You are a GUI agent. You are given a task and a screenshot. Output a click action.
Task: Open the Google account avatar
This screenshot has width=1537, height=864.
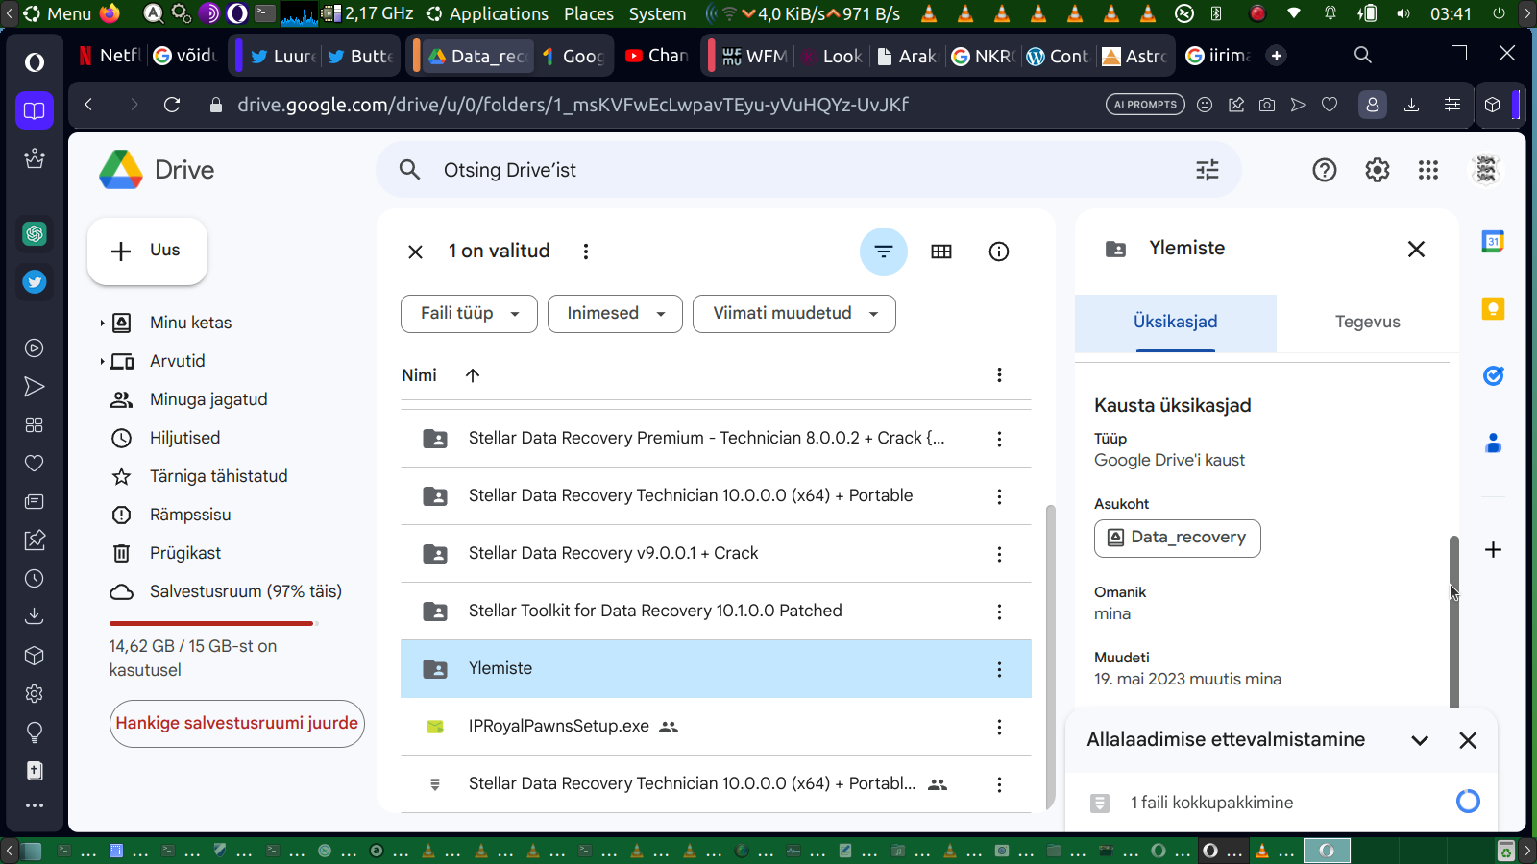point(1486,170)
